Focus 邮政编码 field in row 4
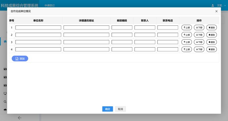The image size is (228, 121). 122,49
